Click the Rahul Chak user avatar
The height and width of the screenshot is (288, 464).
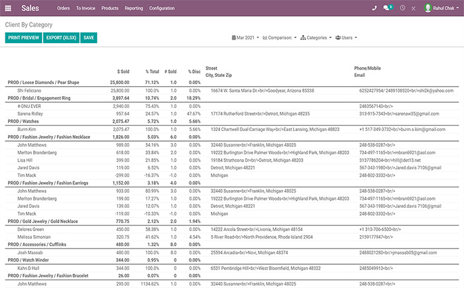coord(428,8)
